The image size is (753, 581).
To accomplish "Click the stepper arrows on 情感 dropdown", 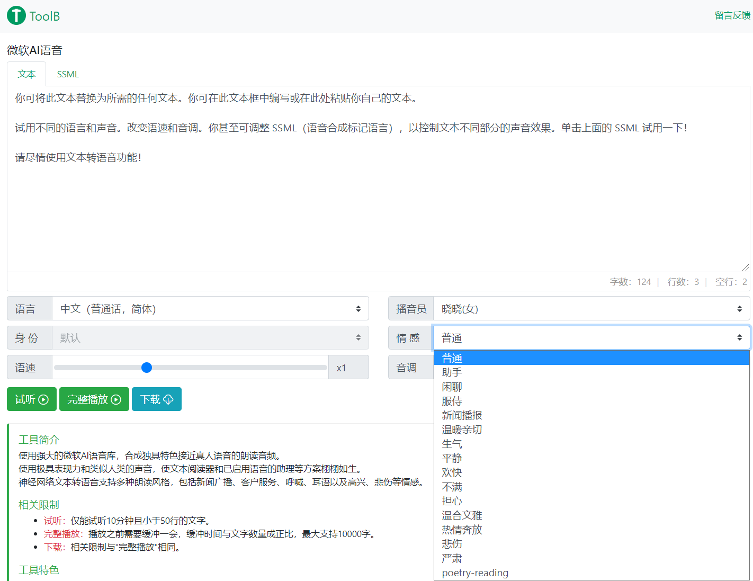I will [x=740, y=337].
